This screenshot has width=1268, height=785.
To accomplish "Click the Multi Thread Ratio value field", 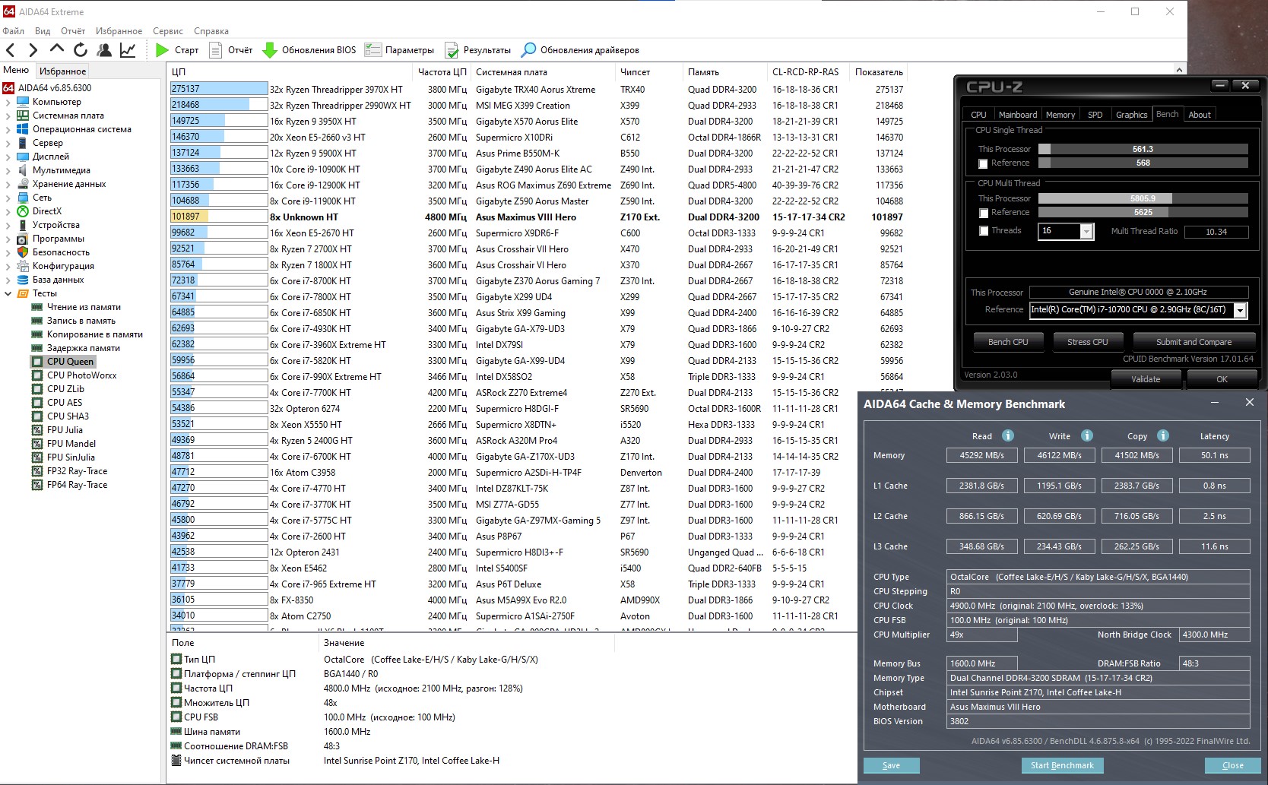I will point(1216,232).
